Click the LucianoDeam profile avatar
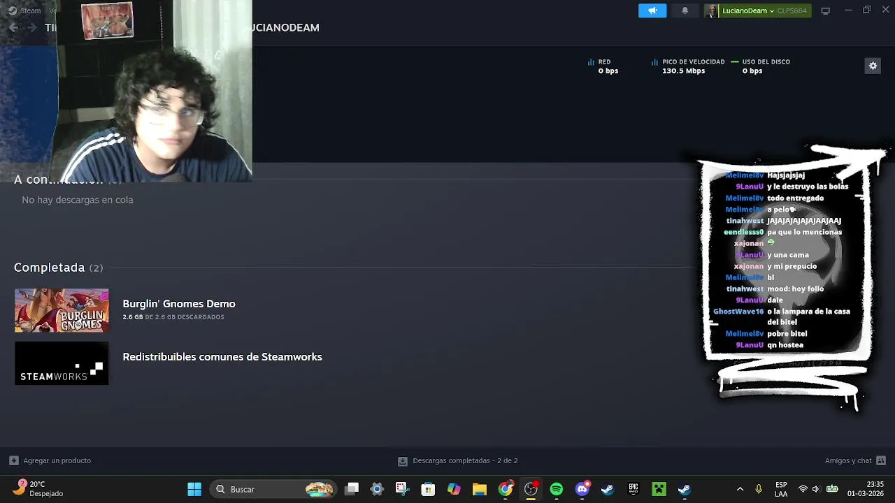The image size is (895, 503). pyautogui.click(x=712, y=10)
